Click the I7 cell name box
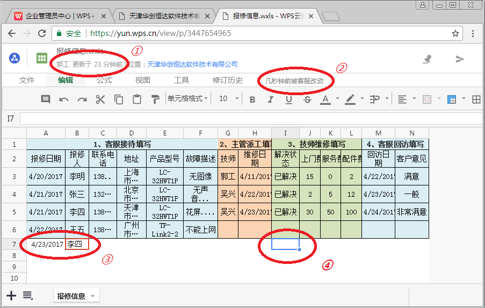Image resolution: width=485 pixels, height=308 pixels. (x=11, y=119)
